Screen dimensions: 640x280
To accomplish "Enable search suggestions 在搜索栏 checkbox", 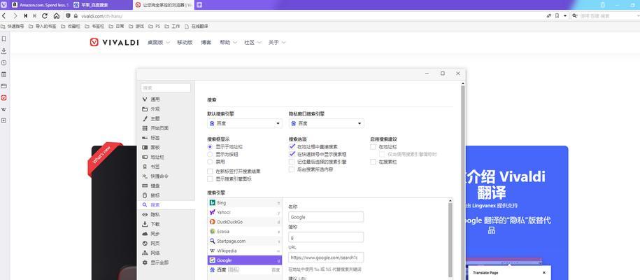I will coord(373,162).
